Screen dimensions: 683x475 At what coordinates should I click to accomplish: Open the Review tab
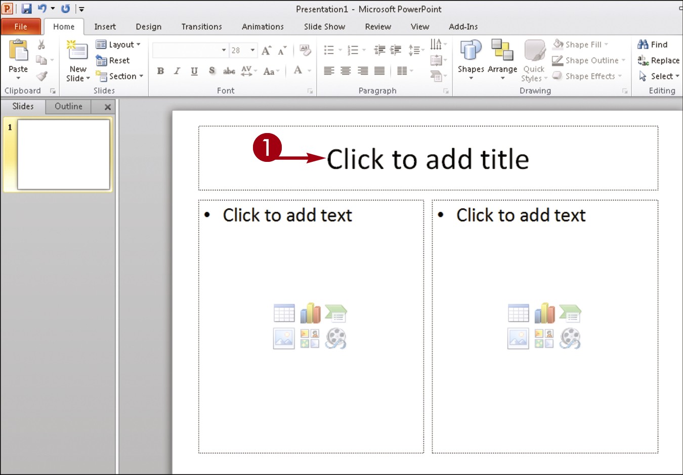[378, 27]
